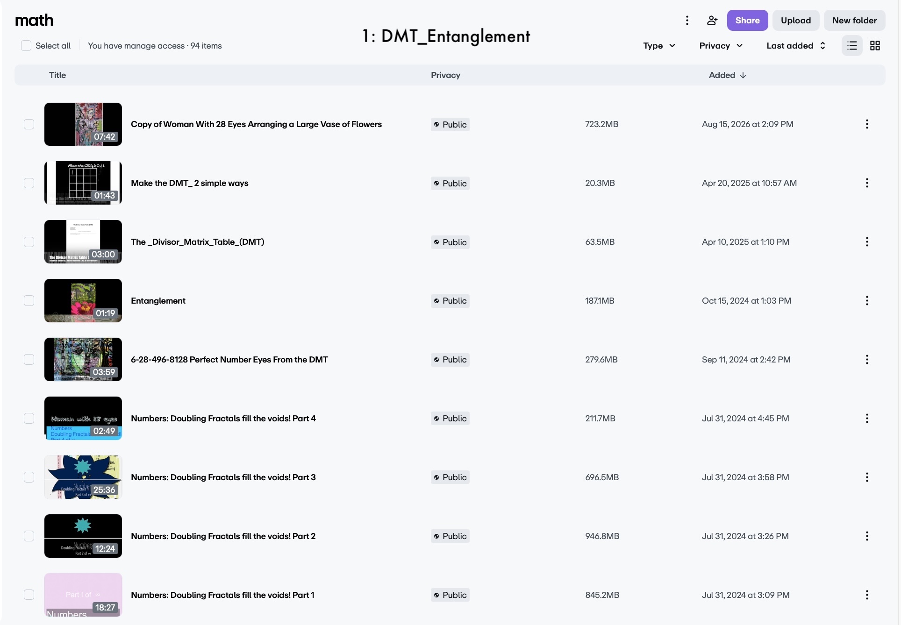Screen dimensions: 901x625
Task: Switch to list view layout
Action: pos(852,45)
